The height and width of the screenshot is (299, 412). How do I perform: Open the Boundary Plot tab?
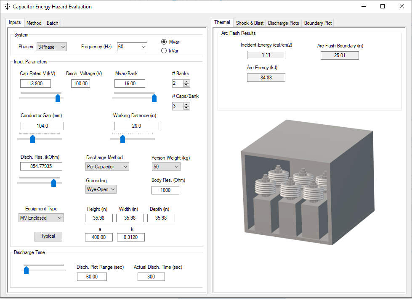tap(317, 23)
